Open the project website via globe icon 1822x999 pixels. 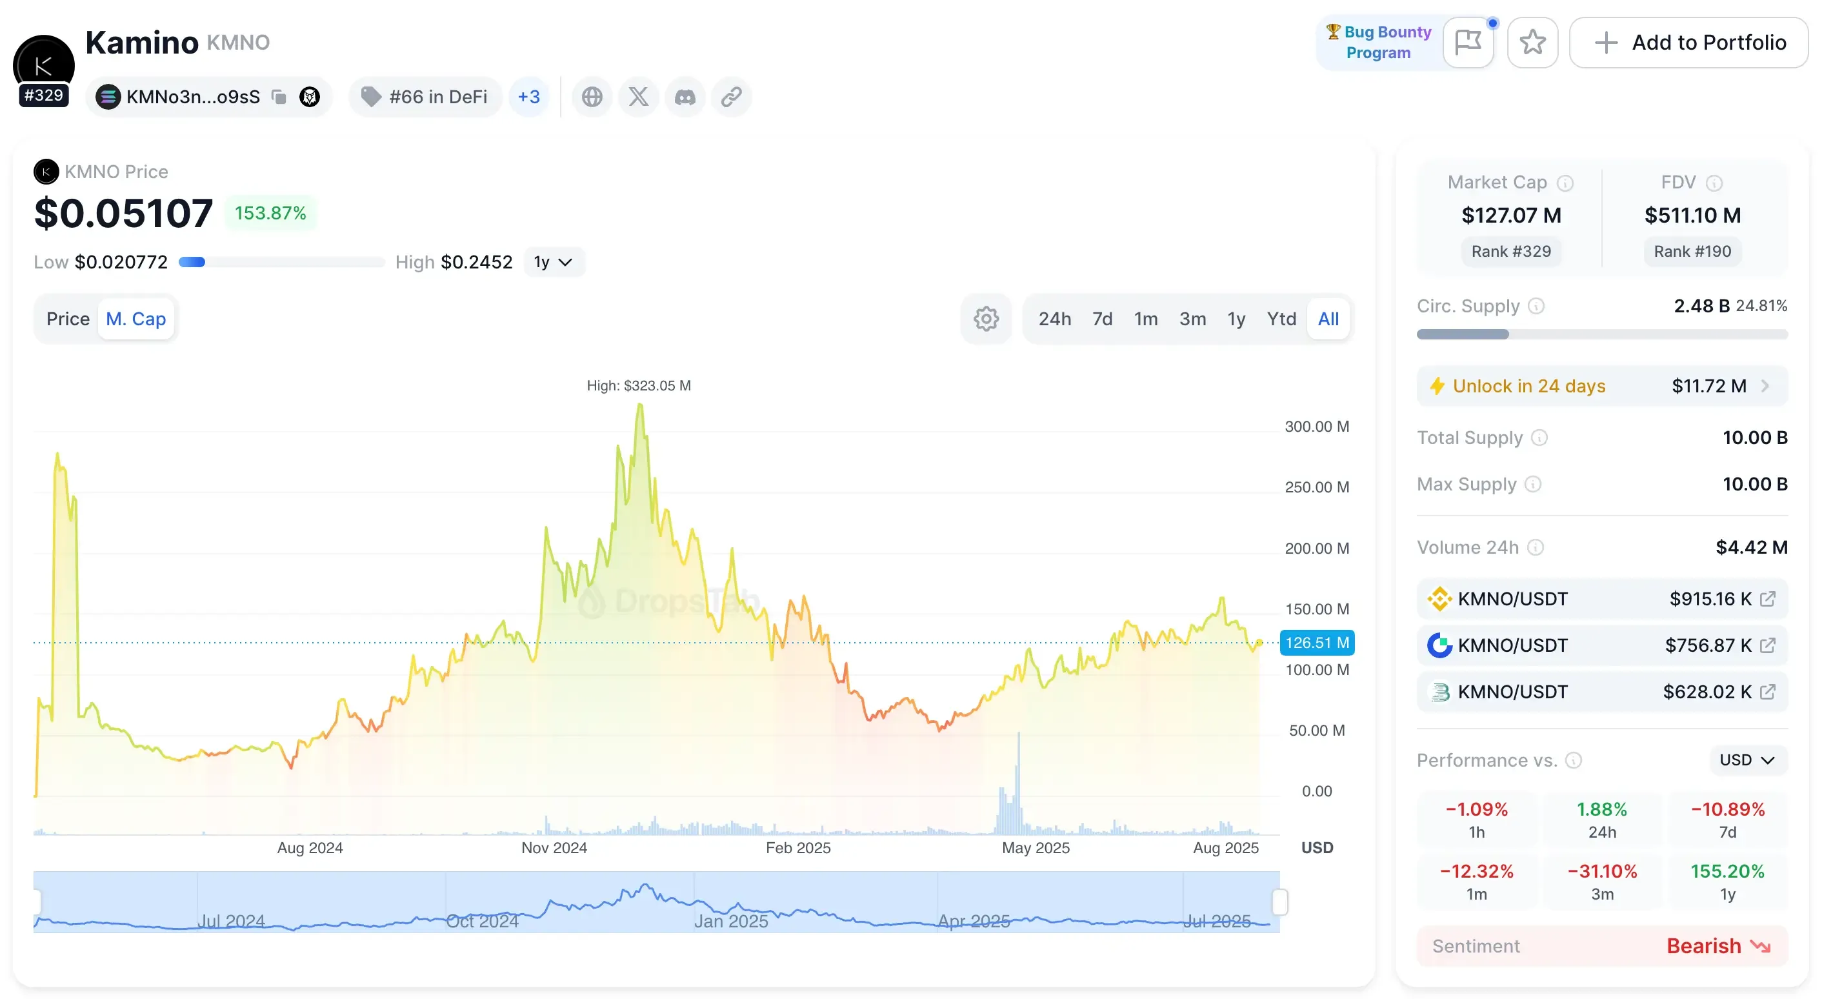click(592, 97)
